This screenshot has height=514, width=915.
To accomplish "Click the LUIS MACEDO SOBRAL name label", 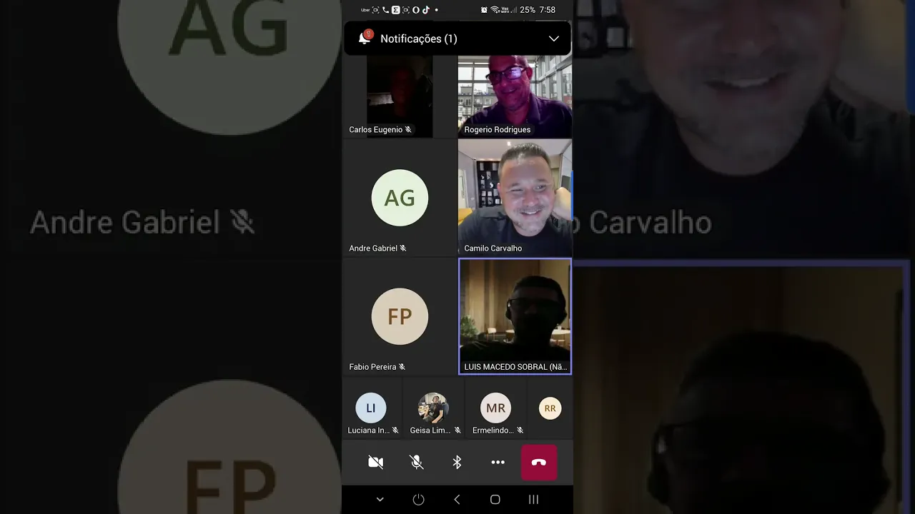I will pos(515,367).
